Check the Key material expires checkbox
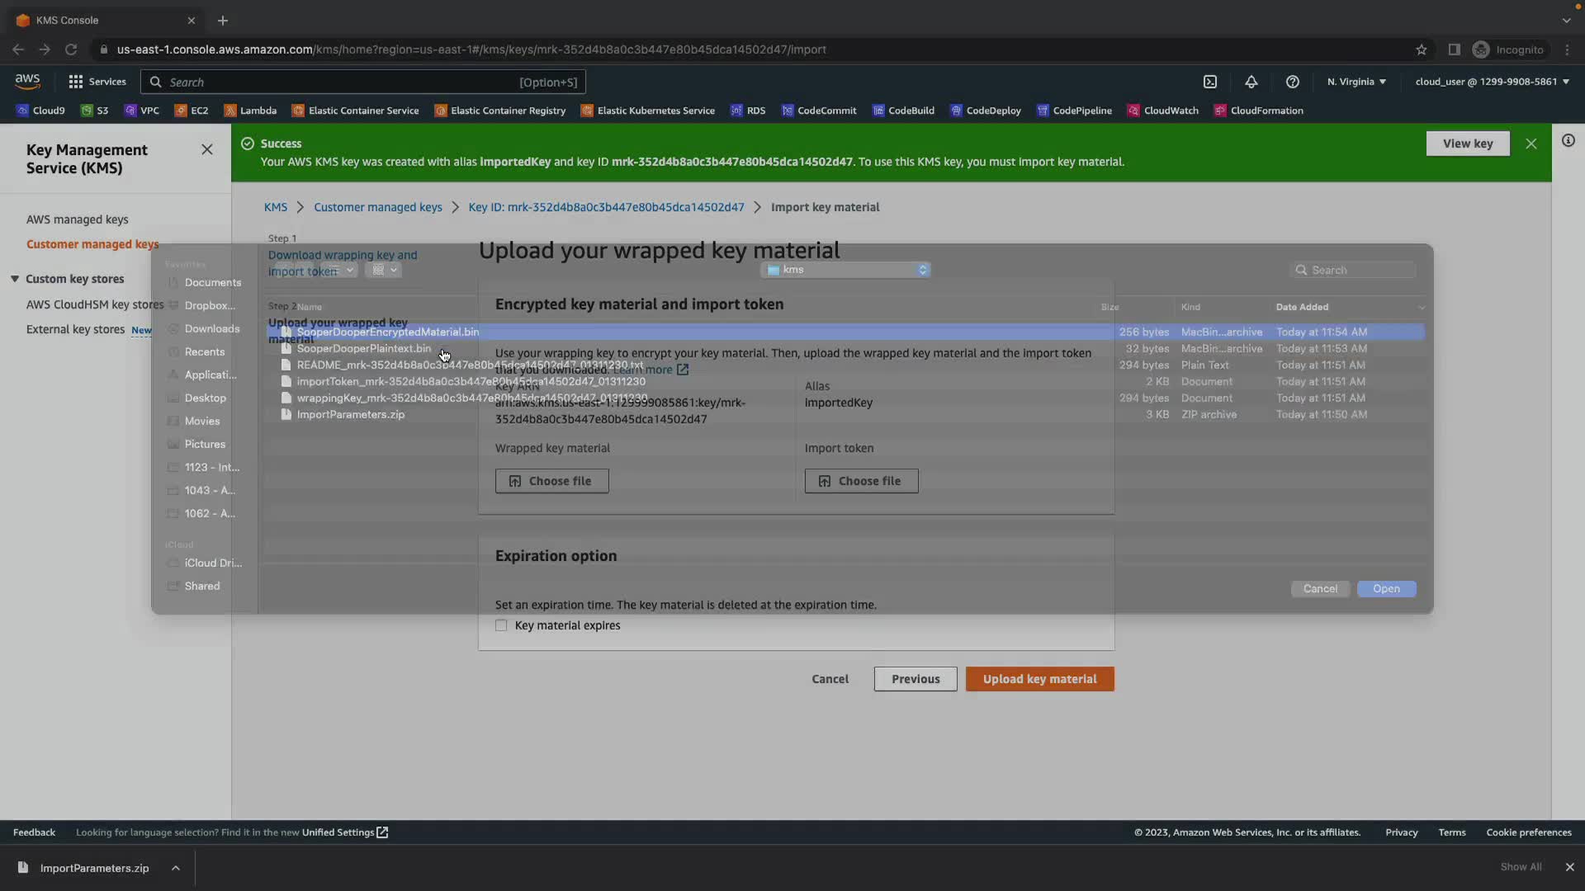Screen dimensions: 1585x891 (501, 625)
